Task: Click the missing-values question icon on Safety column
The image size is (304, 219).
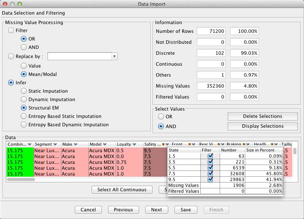Action: [163, 145]
